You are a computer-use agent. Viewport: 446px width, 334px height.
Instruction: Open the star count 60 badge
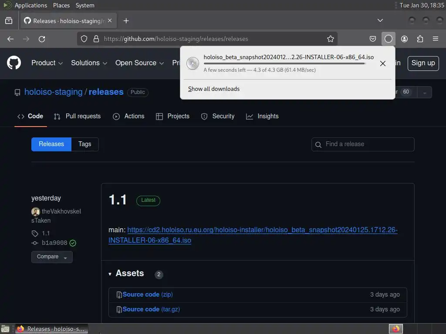click(406, 92)
